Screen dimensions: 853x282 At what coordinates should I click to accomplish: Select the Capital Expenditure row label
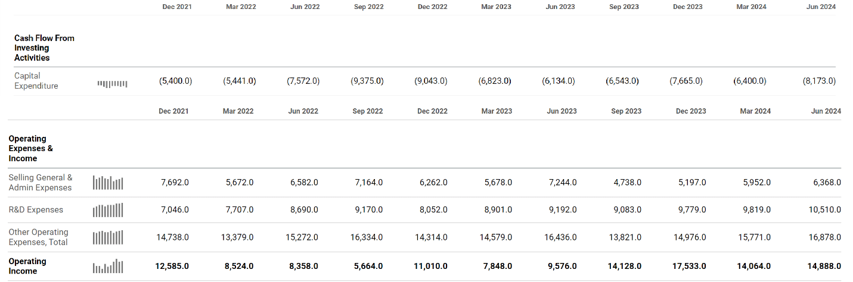[36, 81]
